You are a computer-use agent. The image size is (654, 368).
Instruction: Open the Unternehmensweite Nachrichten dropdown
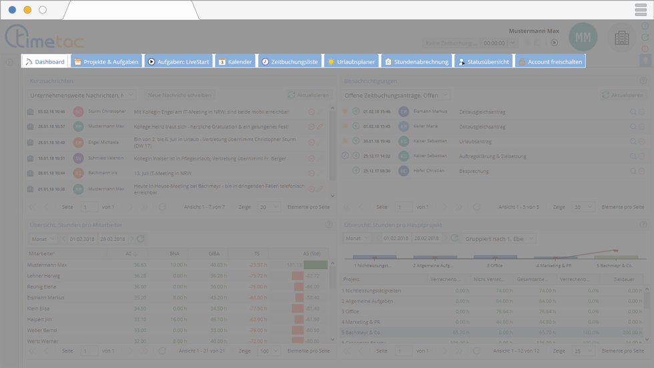(x=81, y=96)
